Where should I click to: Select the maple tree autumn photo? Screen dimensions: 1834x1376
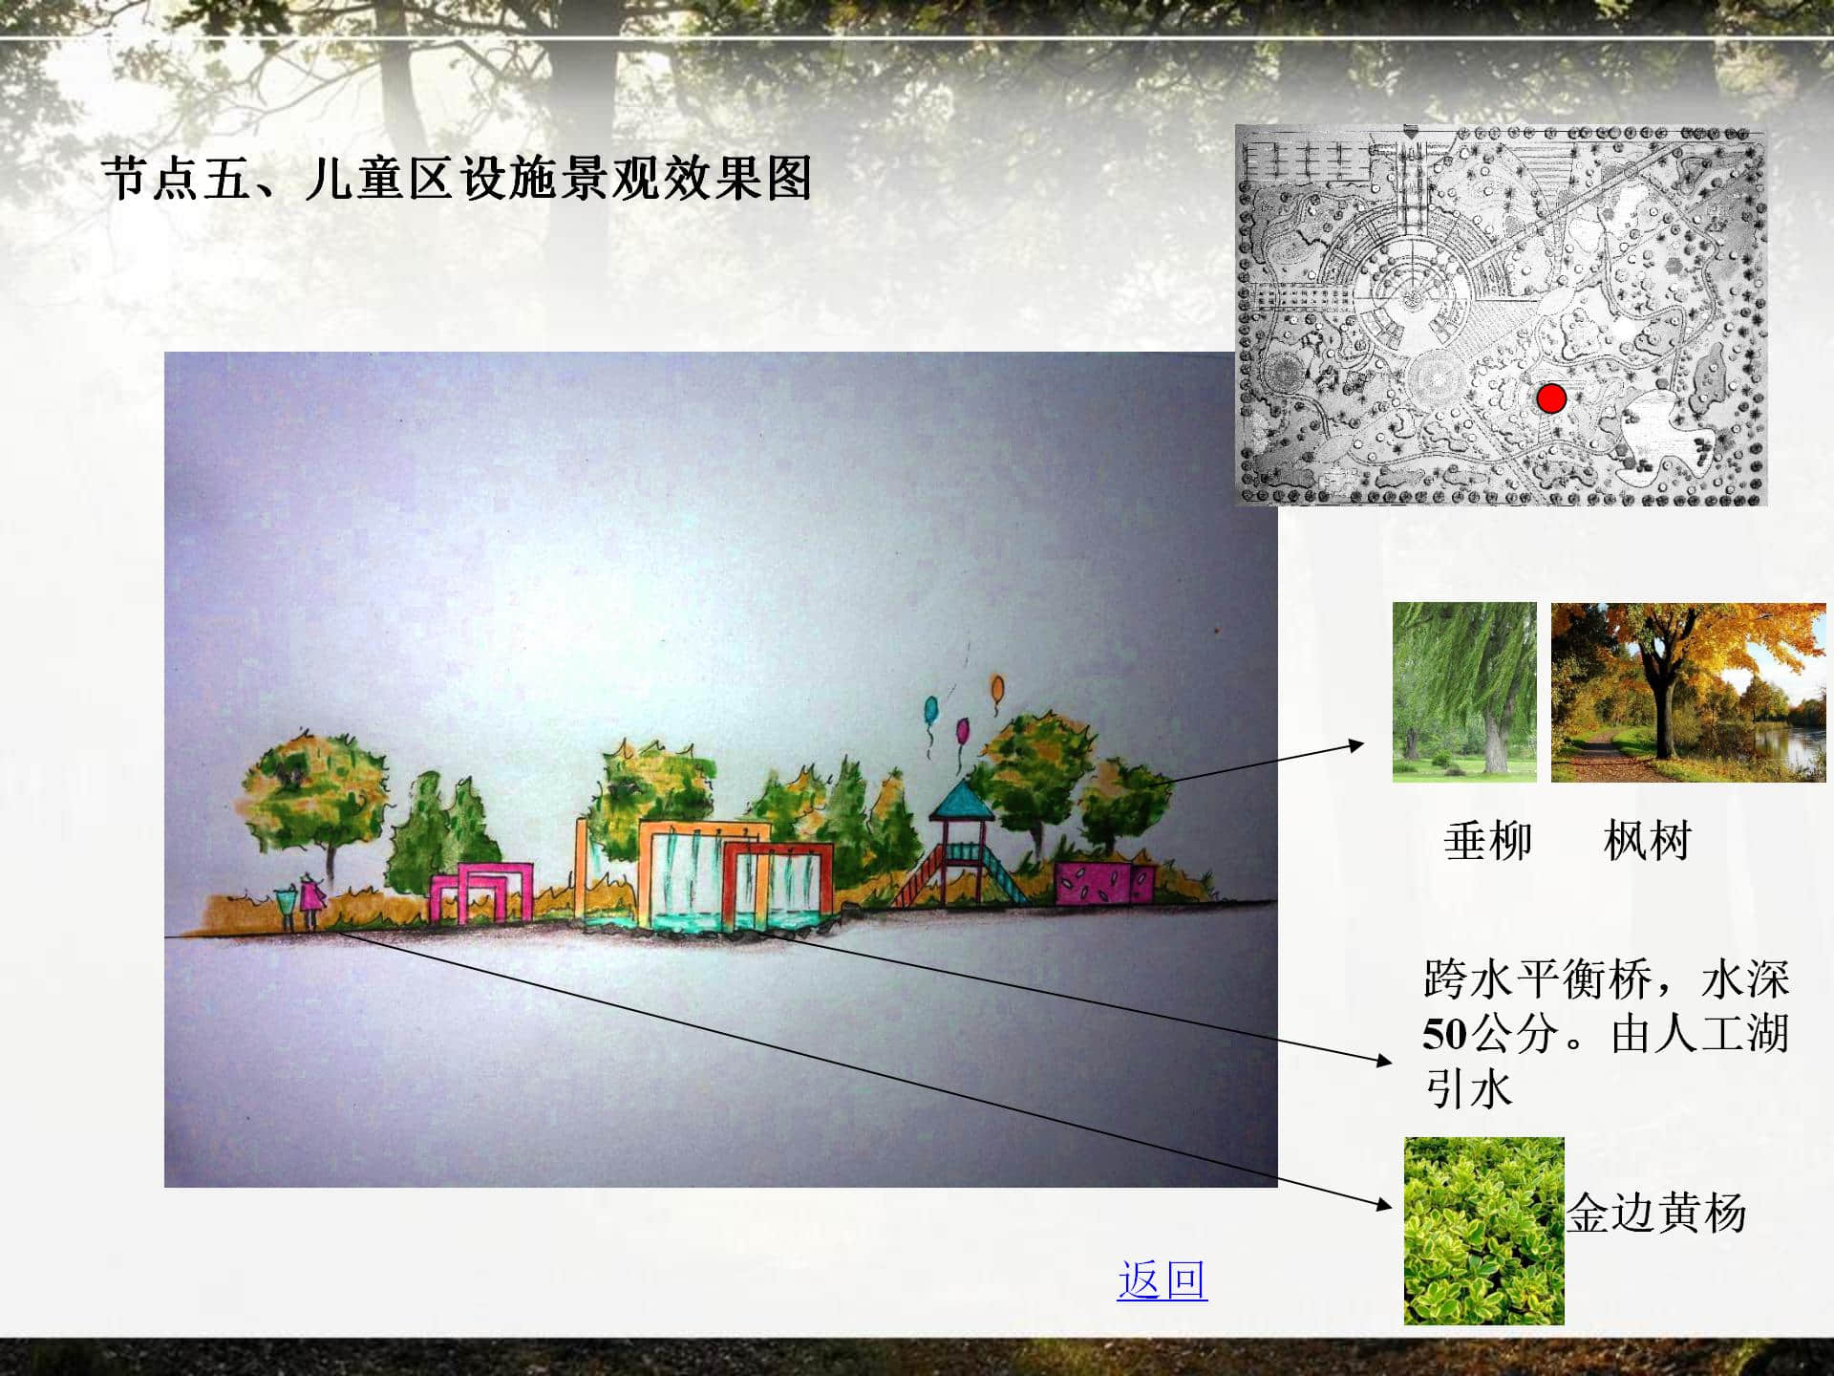1688,692
